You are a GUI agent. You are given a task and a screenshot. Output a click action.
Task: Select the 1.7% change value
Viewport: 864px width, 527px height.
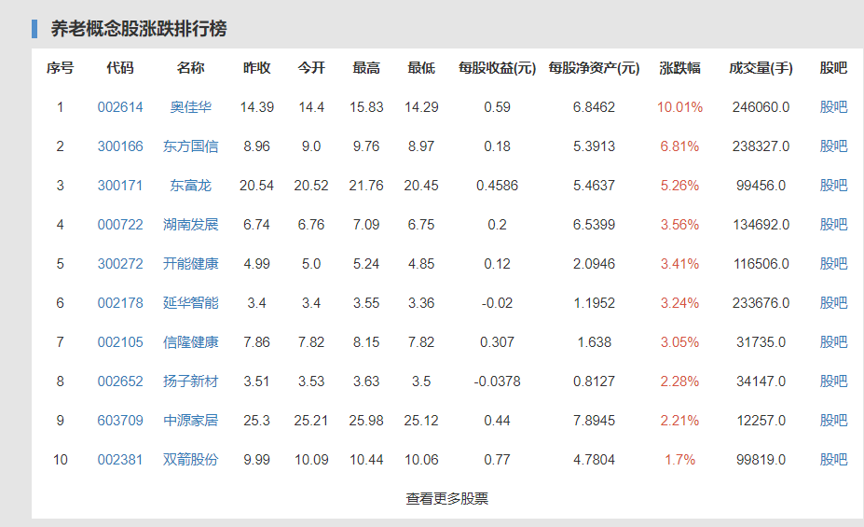[680, 459]
